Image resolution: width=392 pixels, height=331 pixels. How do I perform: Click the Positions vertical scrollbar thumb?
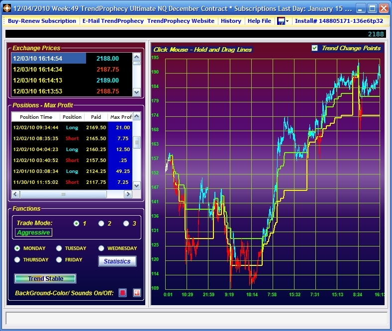pyautogui.click(x=136, y=143)
